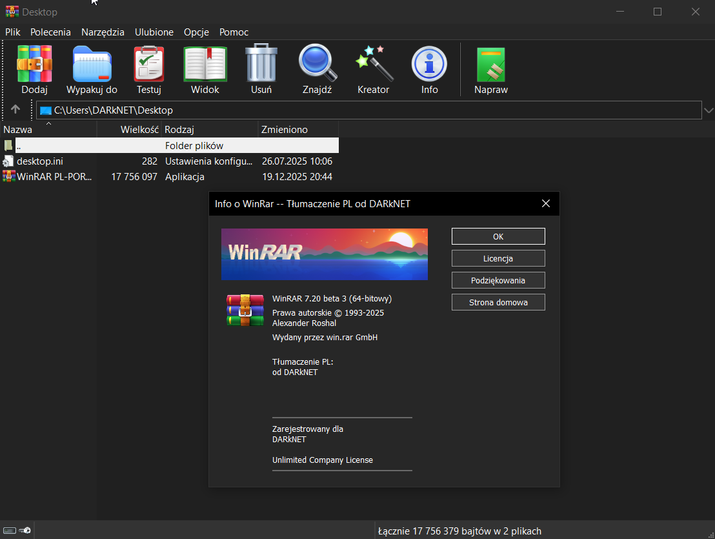
Task: Click the WinRAR sunset banner image
Action: pyautogui.click(x=324, y=254)
